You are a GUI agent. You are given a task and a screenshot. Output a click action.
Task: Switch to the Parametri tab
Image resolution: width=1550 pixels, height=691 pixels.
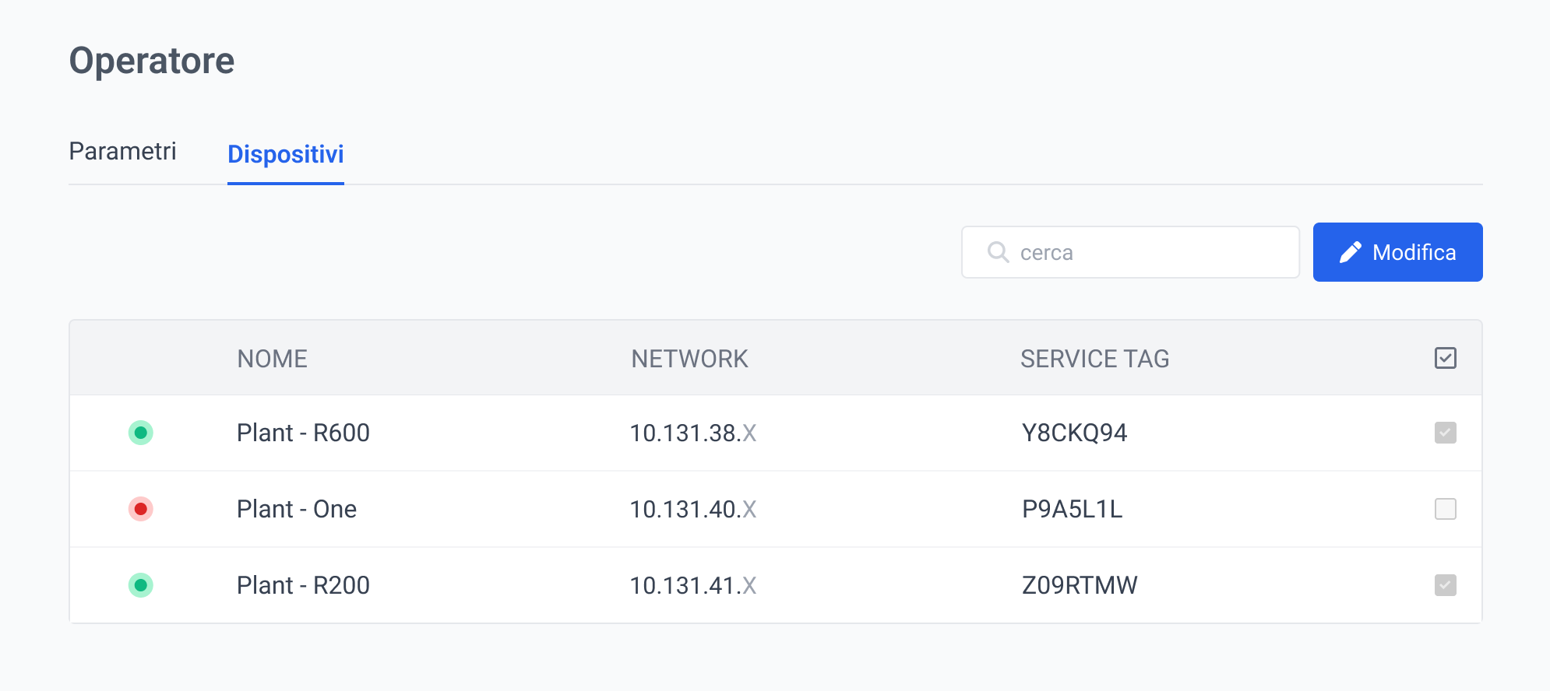point(123,151)
